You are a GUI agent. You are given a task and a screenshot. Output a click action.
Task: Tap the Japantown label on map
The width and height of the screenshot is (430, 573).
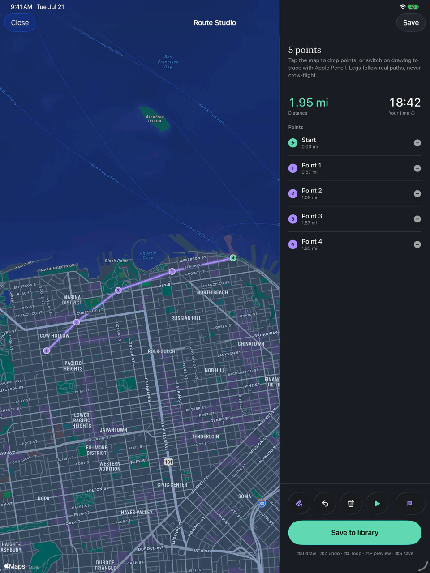113,430
